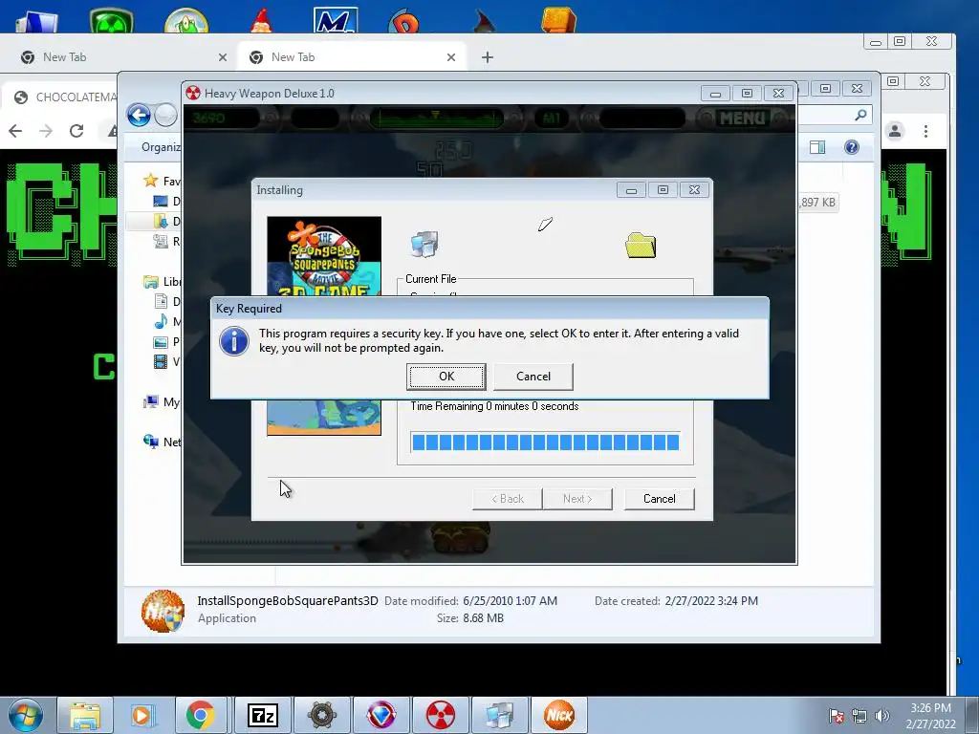Image resolution: width=979 pixels, height=734 pixels.
Task: Click the gear application icon in taskbar
Action: point(321,715)
